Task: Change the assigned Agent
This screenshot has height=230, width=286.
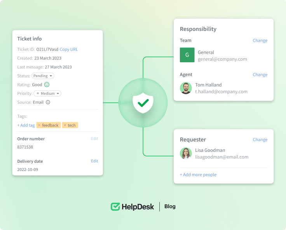Action: 260,75
